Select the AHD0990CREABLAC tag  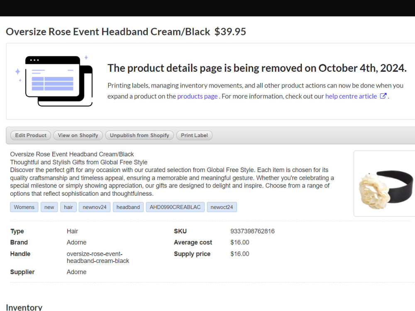(x=175, y=207)
